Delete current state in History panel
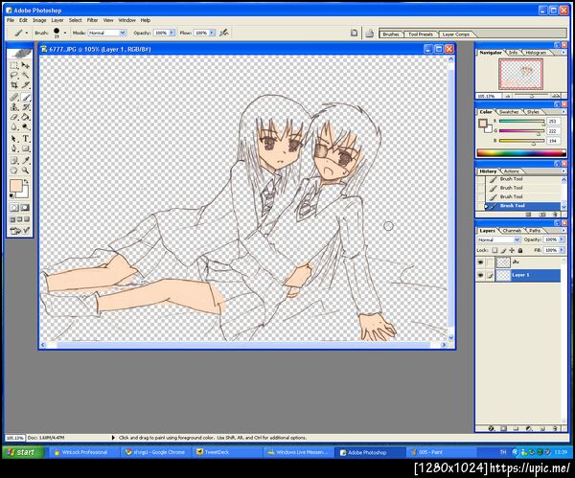Image resolution: width=575 pixels, height=478 pixels. [555, 214]
